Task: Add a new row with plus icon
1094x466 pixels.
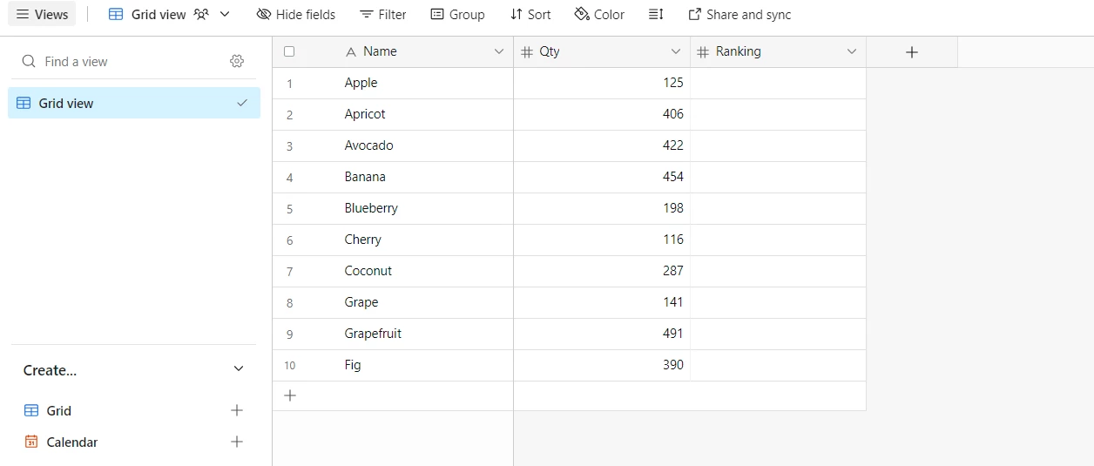Action: 290,395
